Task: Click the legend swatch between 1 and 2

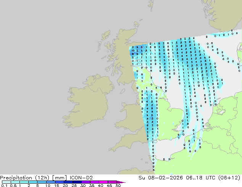Action: tap(24, 182)
